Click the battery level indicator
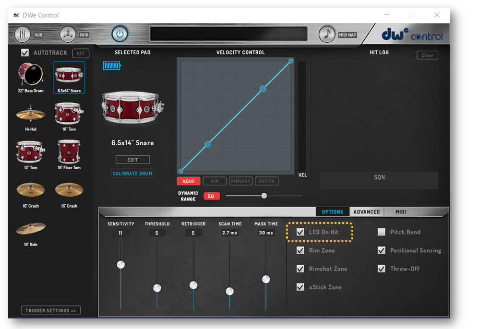Viewport: 479px width, 329px height. 112,66
